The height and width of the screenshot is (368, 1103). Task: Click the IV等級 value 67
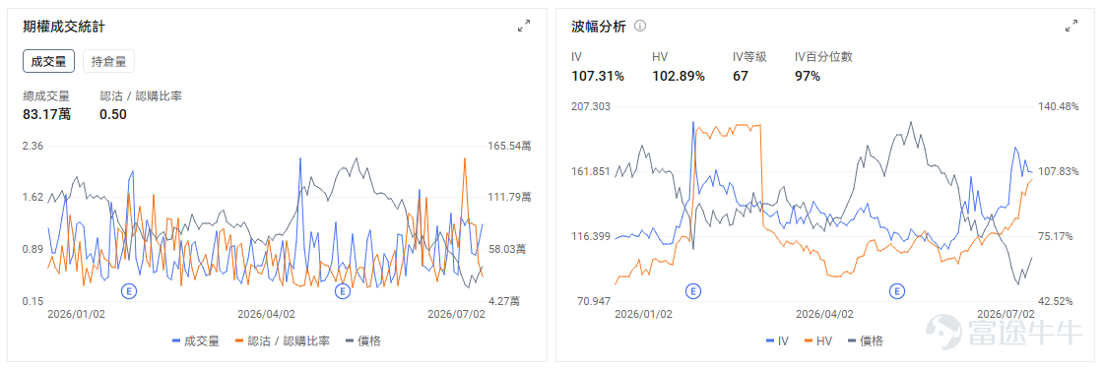click(741, 77)
